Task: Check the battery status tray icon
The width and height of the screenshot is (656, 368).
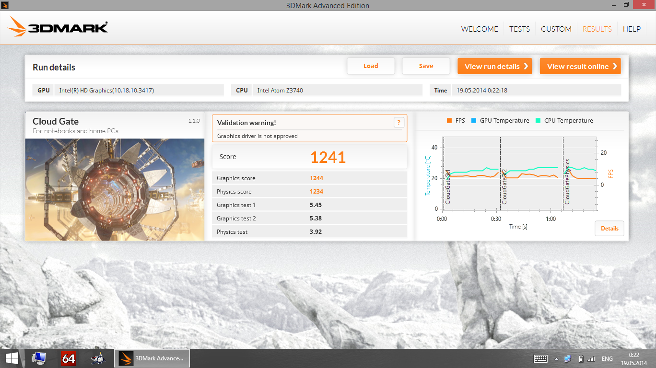Action: click(x=581, y=358)
